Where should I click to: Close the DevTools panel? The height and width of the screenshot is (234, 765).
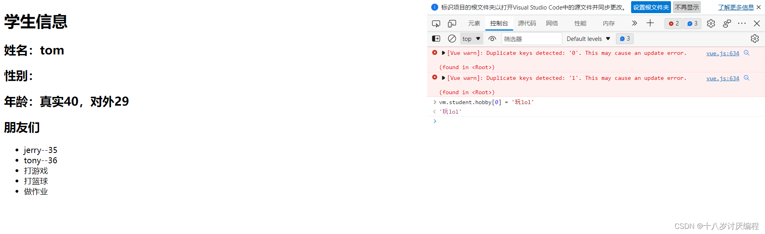pos(757,23)
